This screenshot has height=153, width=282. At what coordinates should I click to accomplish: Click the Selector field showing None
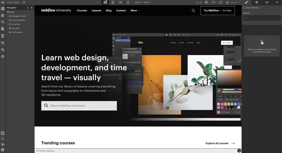262,18
